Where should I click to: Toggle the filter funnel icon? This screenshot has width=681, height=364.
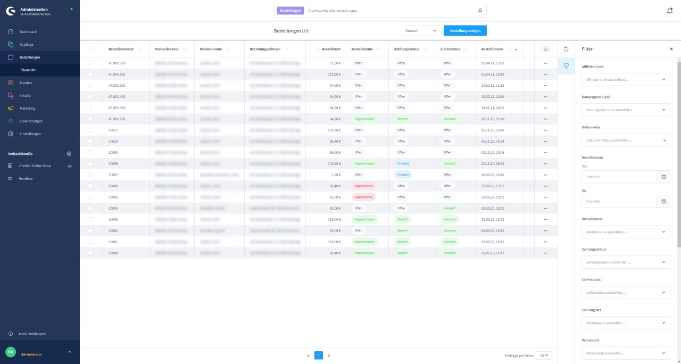coord(566,66)
